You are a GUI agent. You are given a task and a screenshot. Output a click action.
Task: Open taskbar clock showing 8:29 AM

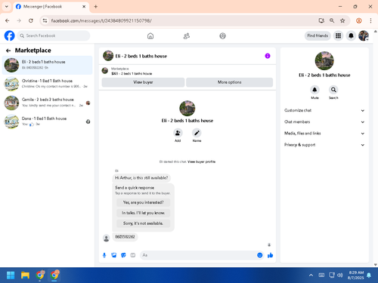point(356,275)
